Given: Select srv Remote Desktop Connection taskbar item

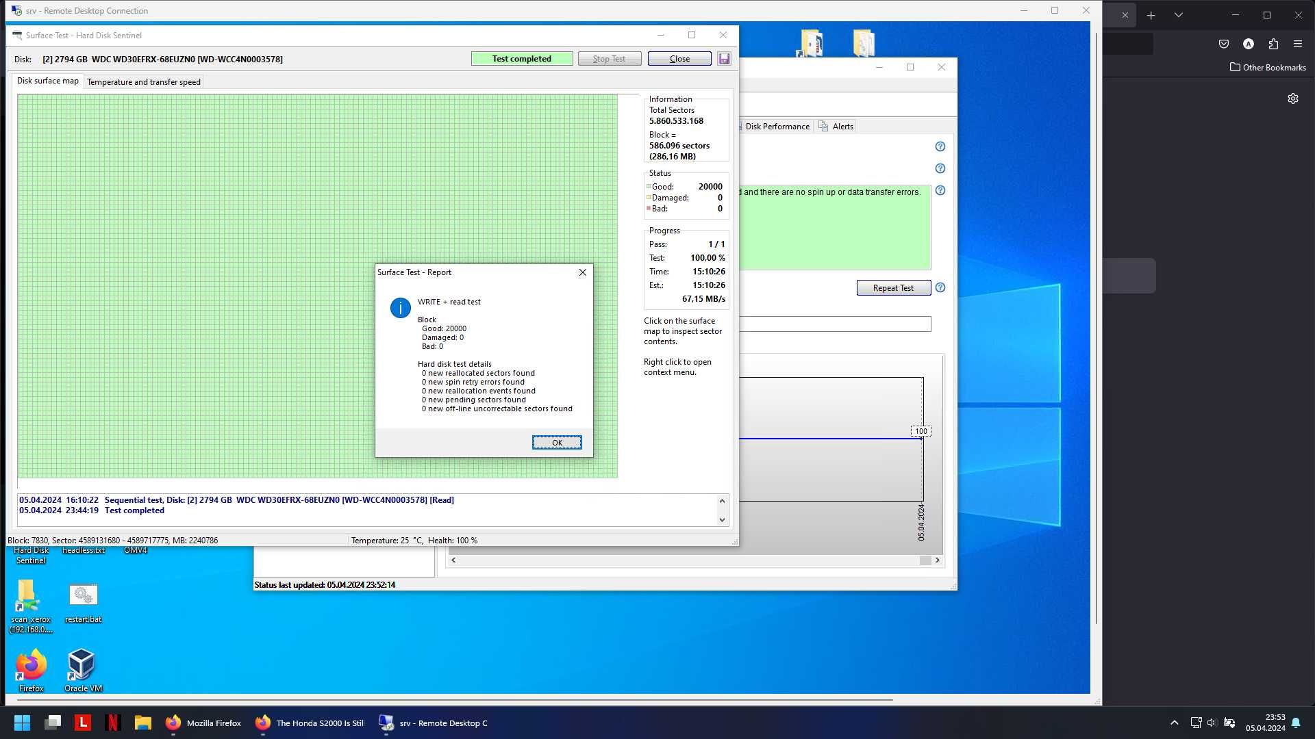Looking at the screenshot, I should coord(434,723).
